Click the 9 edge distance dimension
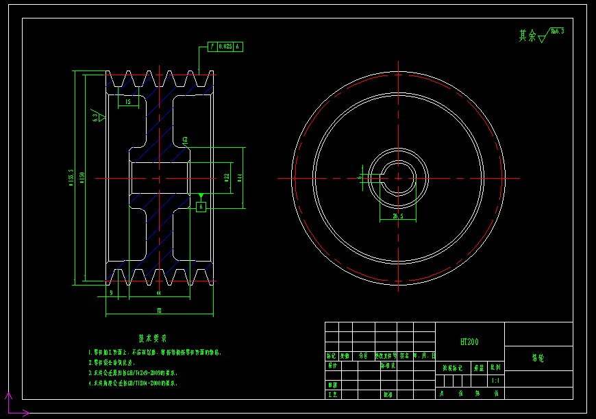The width and height of the screenshot is (596, 419). 112,293
